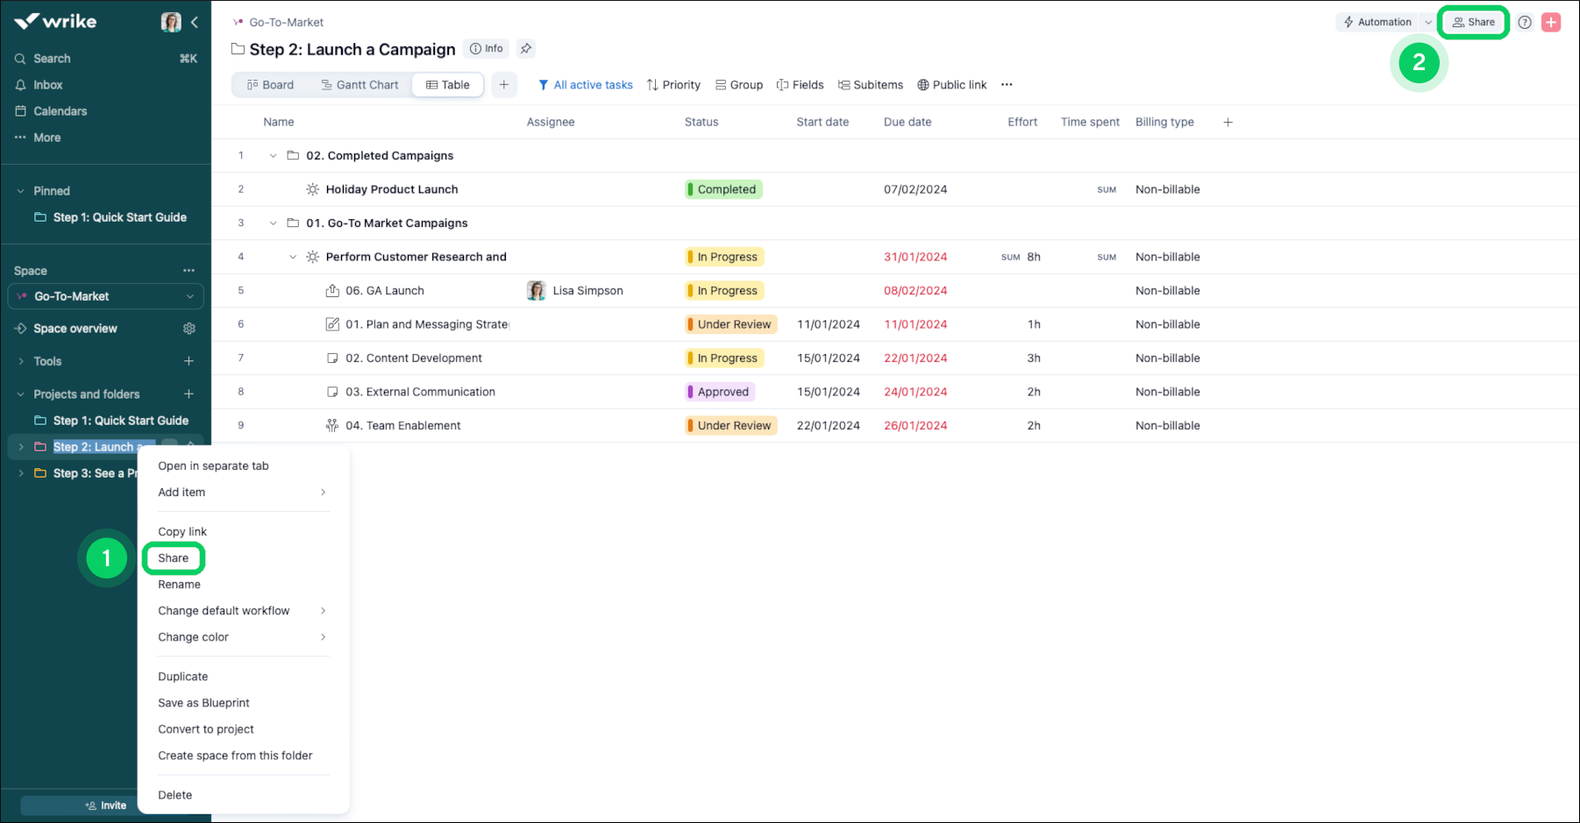Open the three-dot more options in toolbar
Screen dimensions: 1580x823
[x=1007, y=85]
